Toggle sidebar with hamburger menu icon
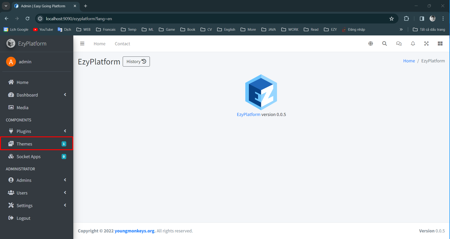 [x=82, y=44]
